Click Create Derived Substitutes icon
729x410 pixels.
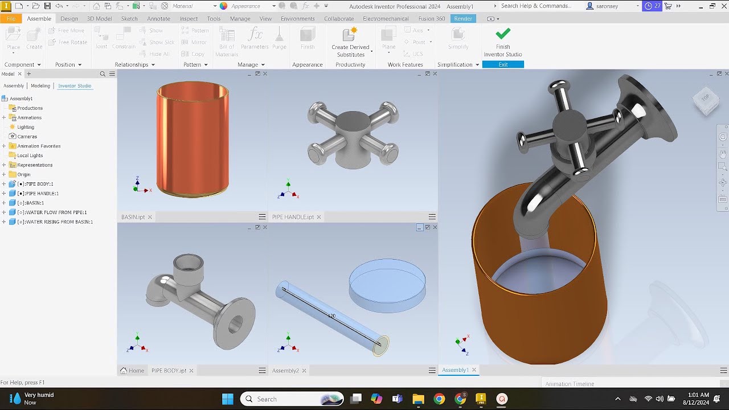[350, 34]
